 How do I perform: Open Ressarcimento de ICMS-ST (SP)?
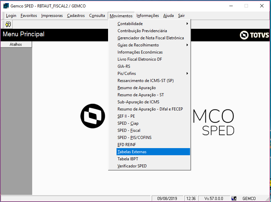point(153,81)
